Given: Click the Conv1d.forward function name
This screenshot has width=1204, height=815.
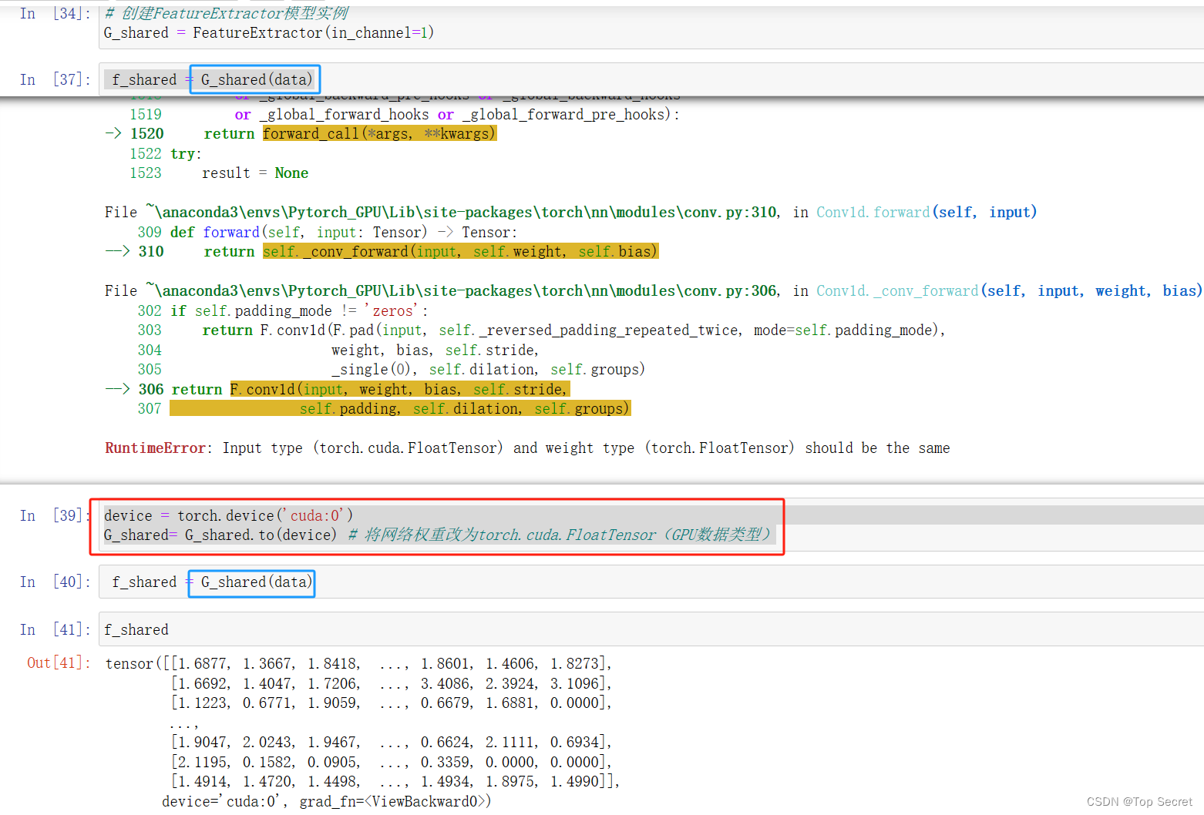Looking at the screenshot, I should (x=873, y=212).
